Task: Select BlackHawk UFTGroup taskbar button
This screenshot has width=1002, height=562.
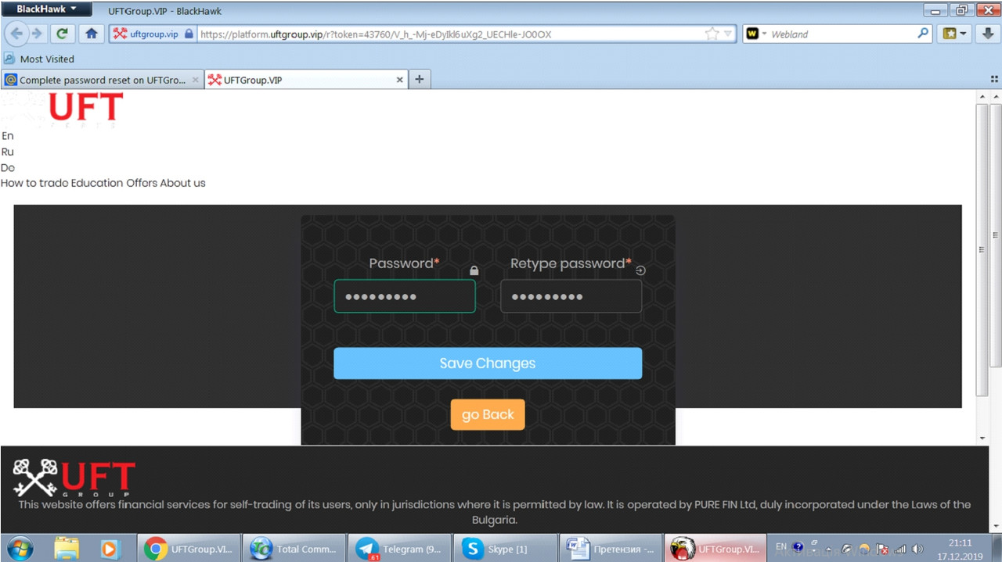Action: tap(715, 549)
